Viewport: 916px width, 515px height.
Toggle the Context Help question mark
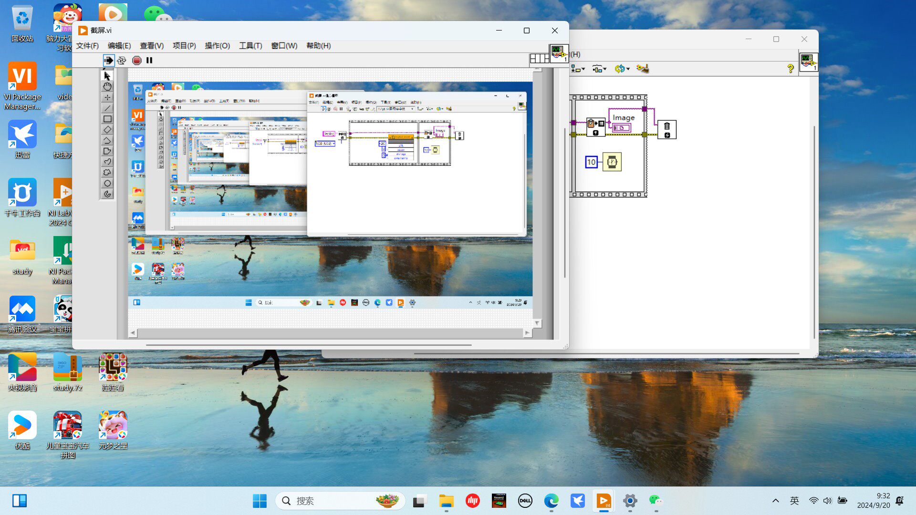[x=790, y=69]
